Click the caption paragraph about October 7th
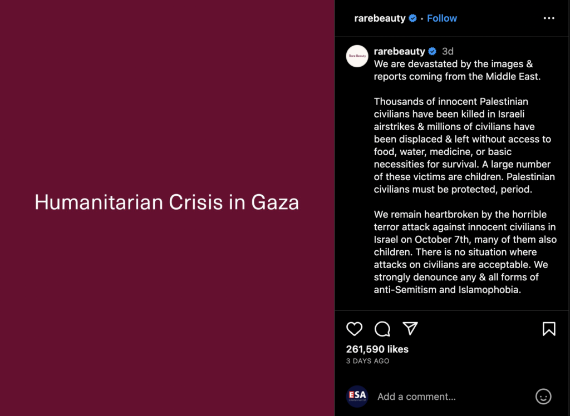570x416 pixels. tap(465, 252)
